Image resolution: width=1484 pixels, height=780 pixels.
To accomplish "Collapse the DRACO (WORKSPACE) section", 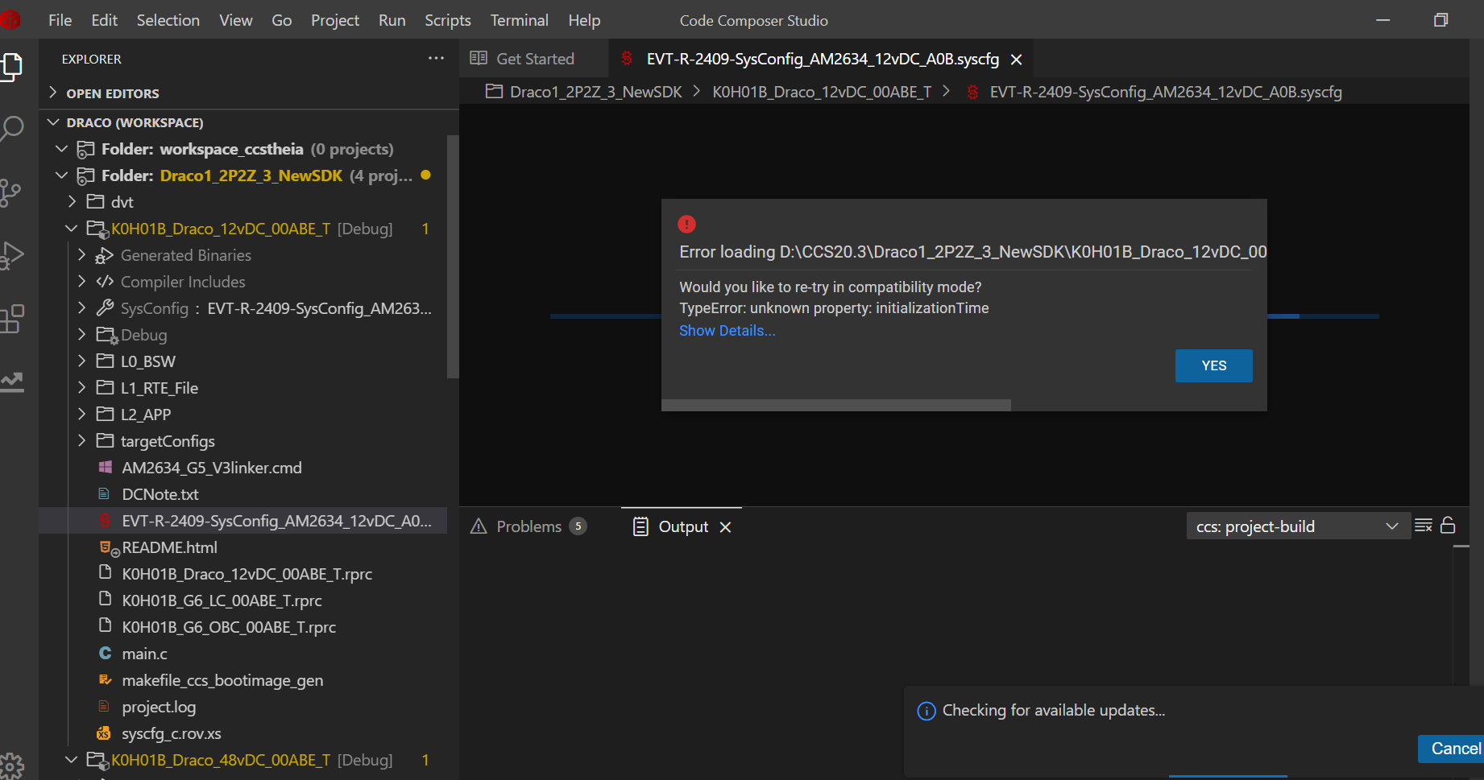I will tap(53, 122).
